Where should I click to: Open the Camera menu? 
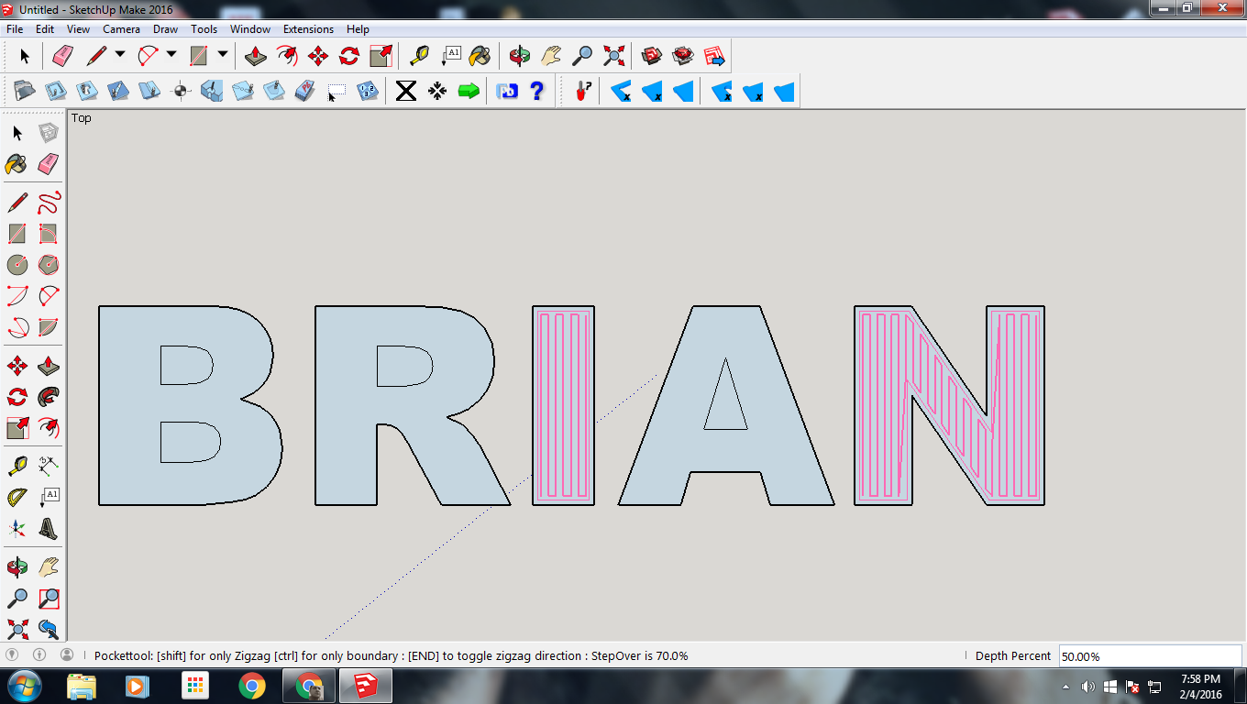(121, 29)
